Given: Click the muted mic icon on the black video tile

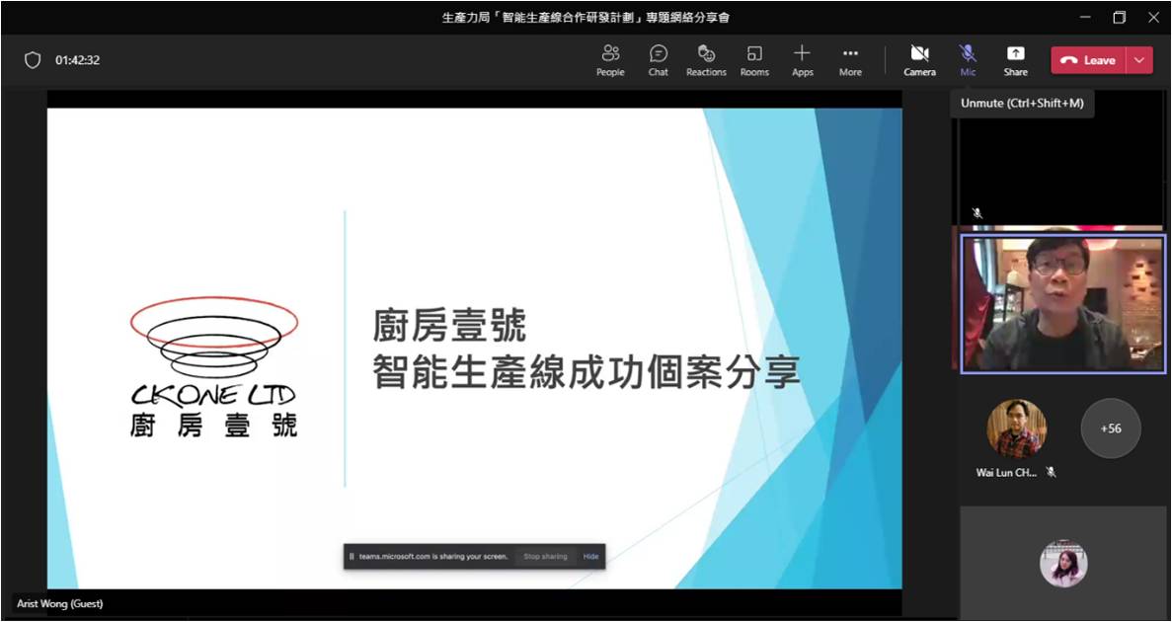Looking at the screenshot, I should point(977,213).
